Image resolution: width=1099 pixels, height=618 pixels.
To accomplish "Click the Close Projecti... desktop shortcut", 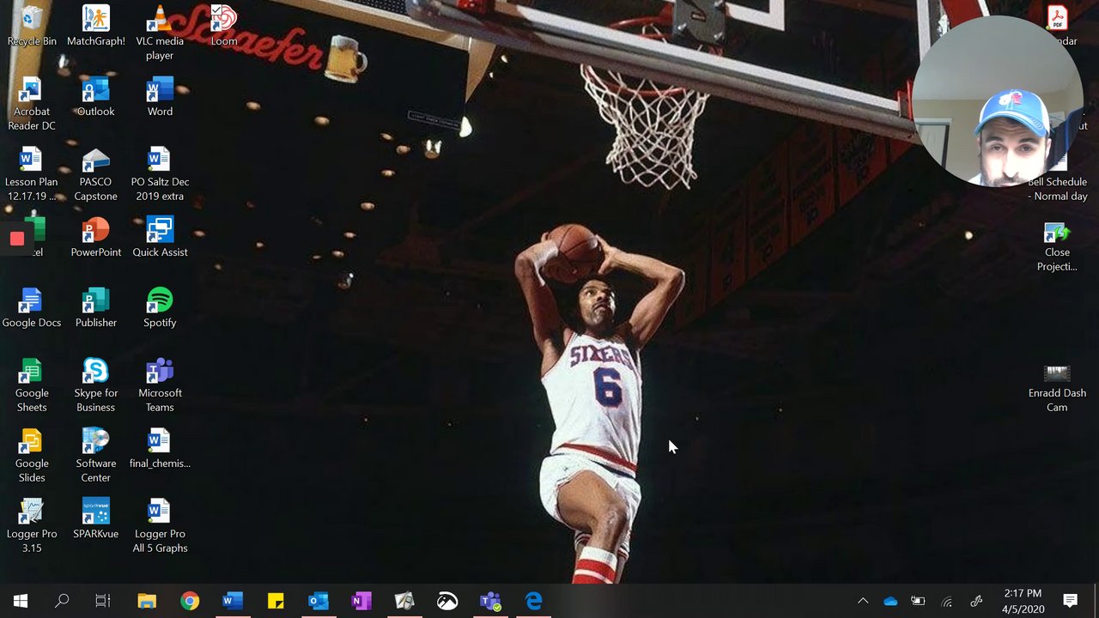I will pyautogui.click(x=1057, y=245).
